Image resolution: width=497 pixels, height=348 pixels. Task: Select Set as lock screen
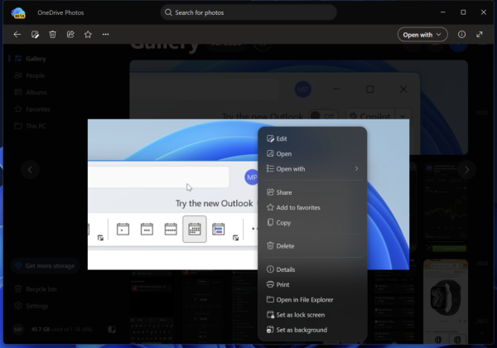(312, 315)
